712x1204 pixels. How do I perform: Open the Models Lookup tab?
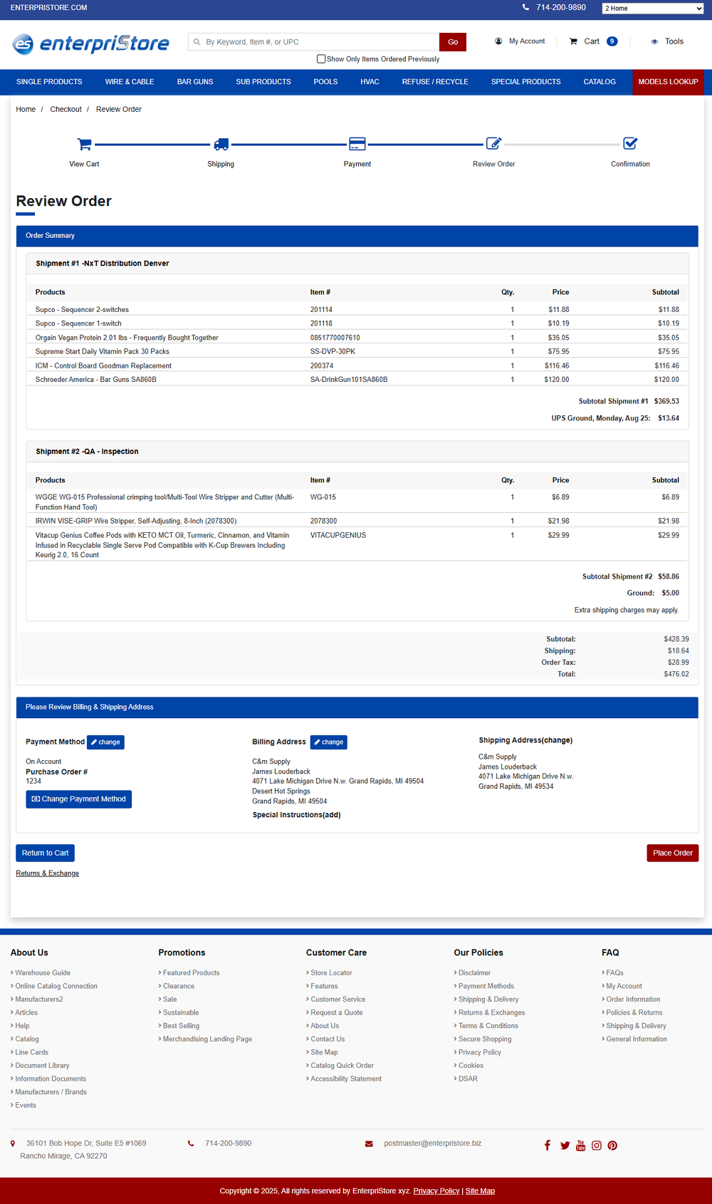click(668, 82)
